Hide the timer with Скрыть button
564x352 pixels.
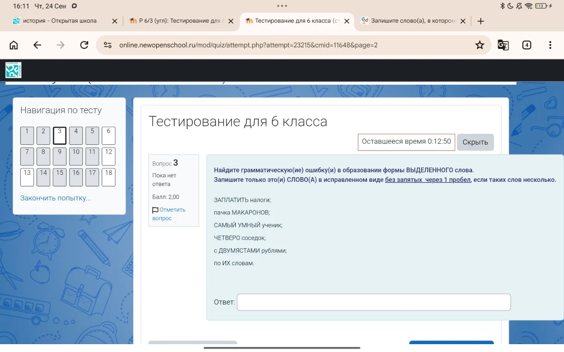(x=475, y=142)
